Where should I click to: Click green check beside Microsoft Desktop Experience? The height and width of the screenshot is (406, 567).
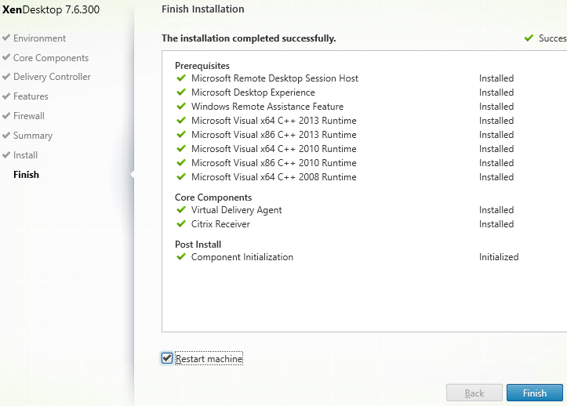(181, 92)
